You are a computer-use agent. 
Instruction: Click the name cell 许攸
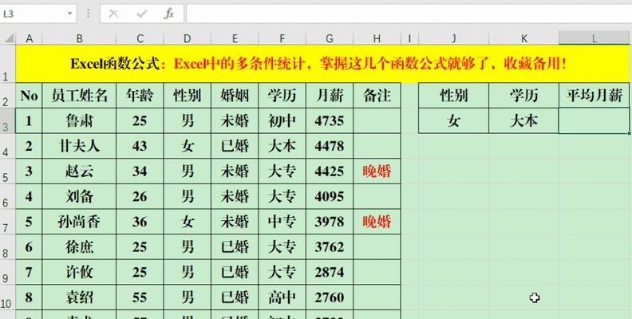coord(79,272)
